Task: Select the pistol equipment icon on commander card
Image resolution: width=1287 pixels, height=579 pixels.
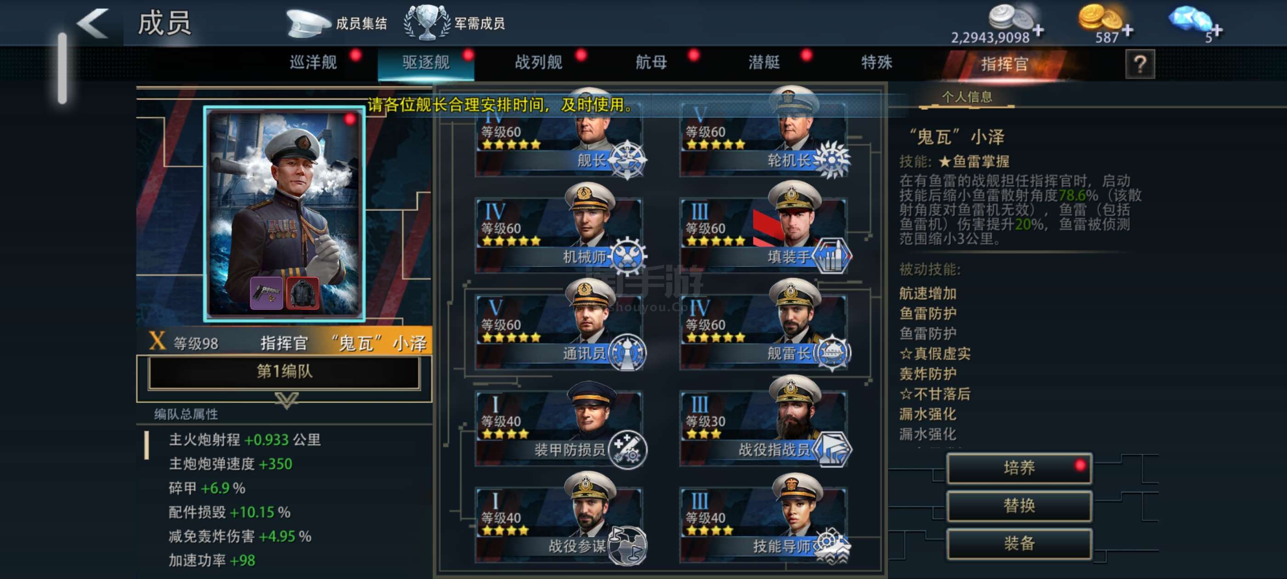Action: tap(266, 293)
